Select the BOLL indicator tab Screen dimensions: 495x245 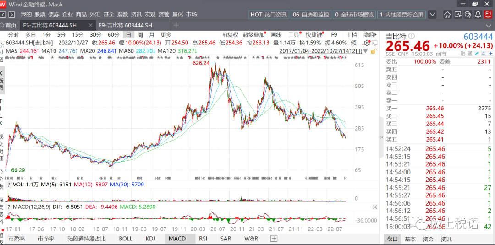(125, 239)
